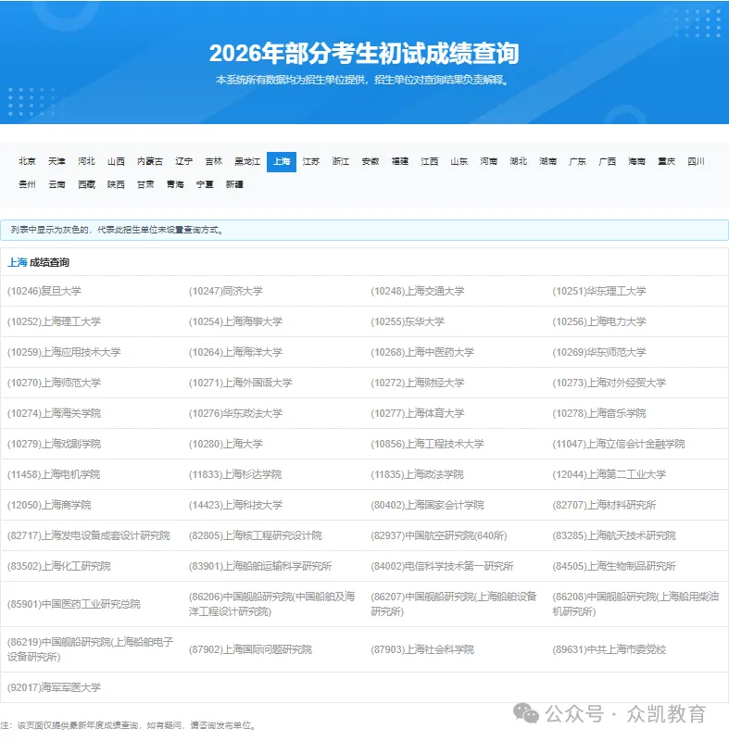
Task: Select the 江西 tab
Action: (x=430, y=161)
